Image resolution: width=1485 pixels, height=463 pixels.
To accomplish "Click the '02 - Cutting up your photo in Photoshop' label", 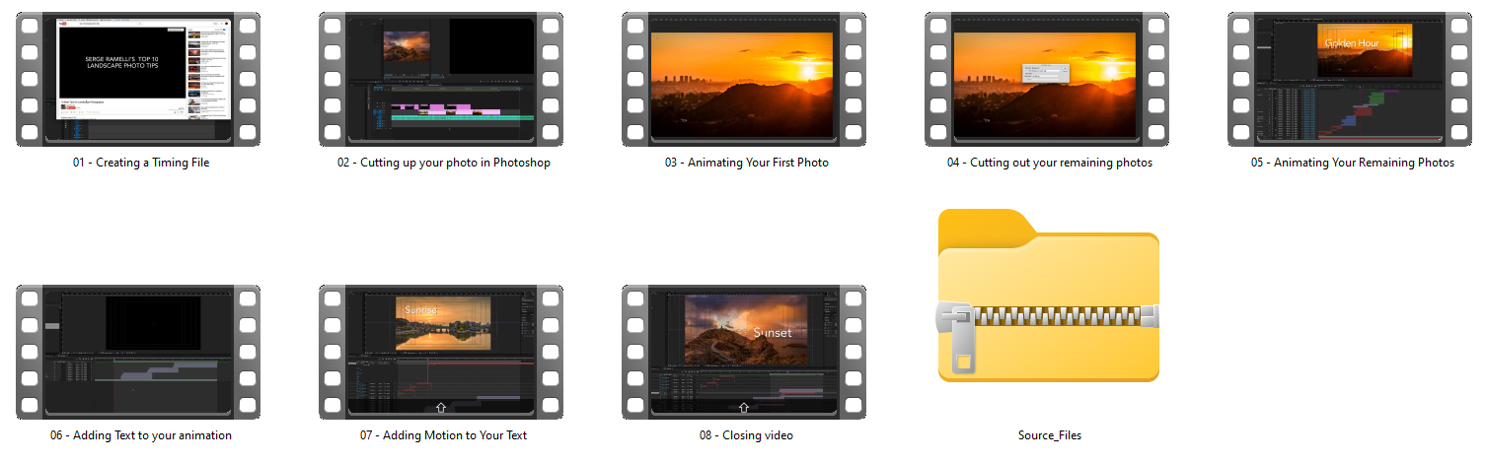I will [x=443, y=163].
